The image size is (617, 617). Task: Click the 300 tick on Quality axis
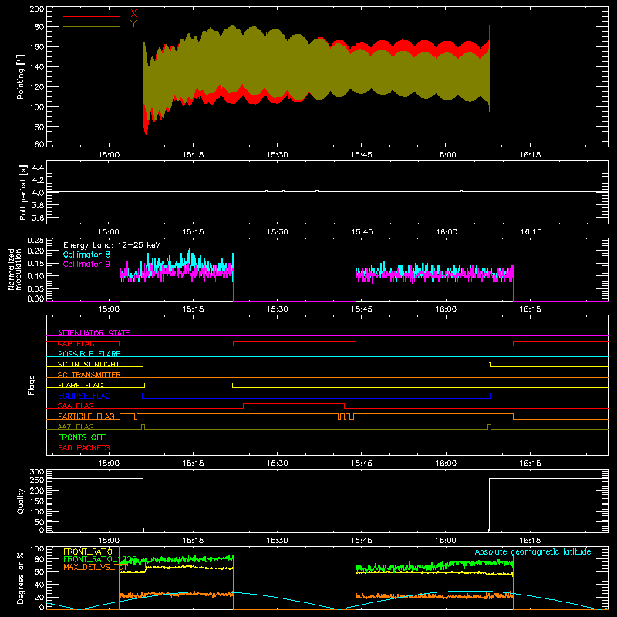click(36, 472)
